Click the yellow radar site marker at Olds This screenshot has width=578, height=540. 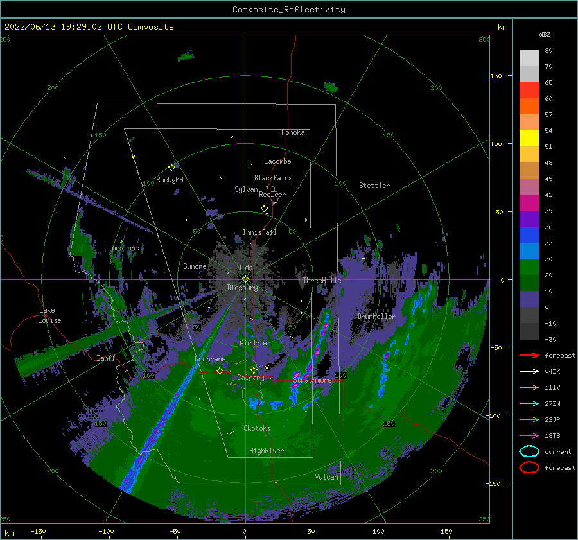coord(245,279)
